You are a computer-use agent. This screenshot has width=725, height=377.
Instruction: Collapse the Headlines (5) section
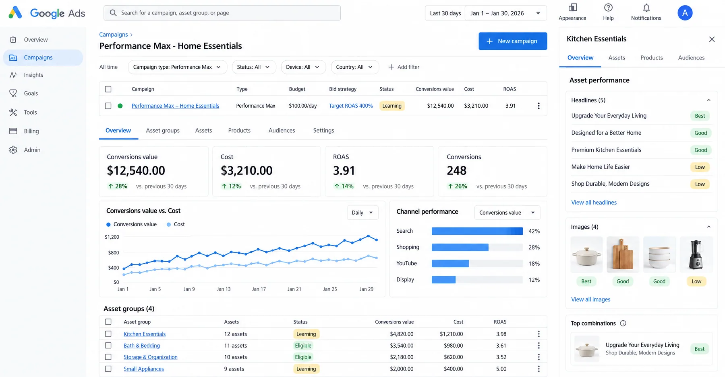(x=708, y=100)
